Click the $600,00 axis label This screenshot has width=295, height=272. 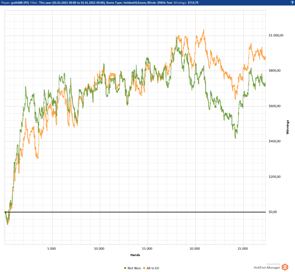275,106
